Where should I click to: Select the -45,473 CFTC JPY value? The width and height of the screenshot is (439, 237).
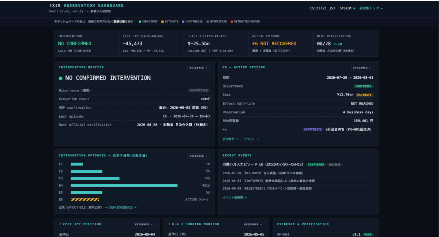coord(133,43)
